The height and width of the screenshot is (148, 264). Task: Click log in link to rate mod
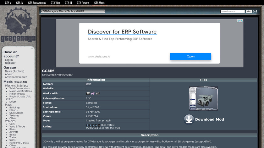(97, 128)
